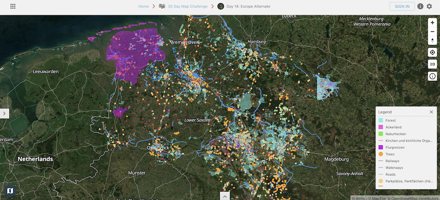
Task: Locate my position on the map
Action: click(x=432, y=52)
